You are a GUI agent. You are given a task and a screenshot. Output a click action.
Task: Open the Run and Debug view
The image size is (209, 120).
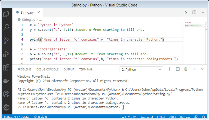pos(6,54)
